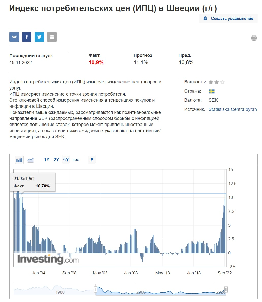Click right handle of range slider
The height and width of the screenshot is (302, 262).
coord(226,289)
